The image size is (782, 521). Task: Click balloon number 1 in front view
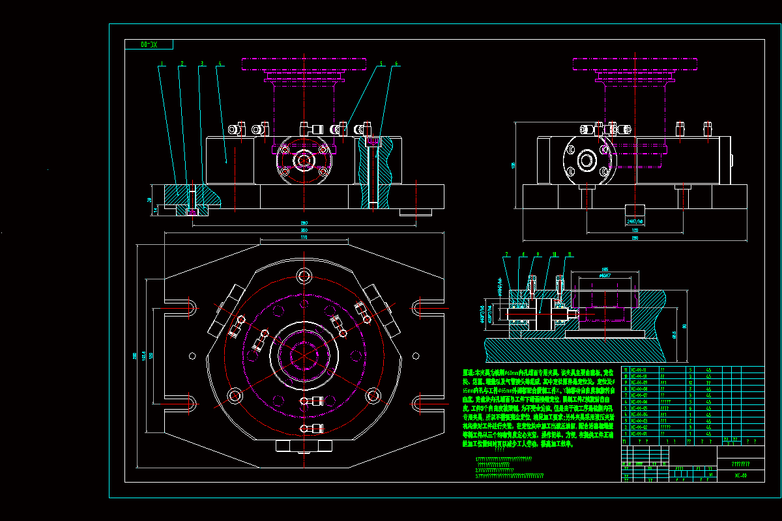[x=162, y=64]
